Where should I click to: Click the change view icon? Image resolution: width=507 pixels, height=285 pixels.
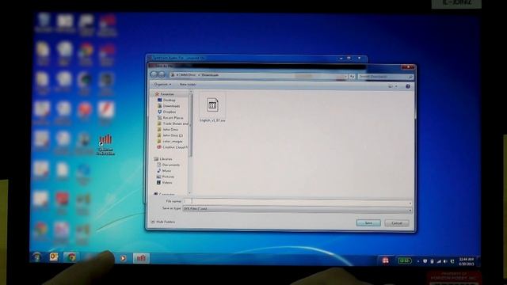click(391, 86)
